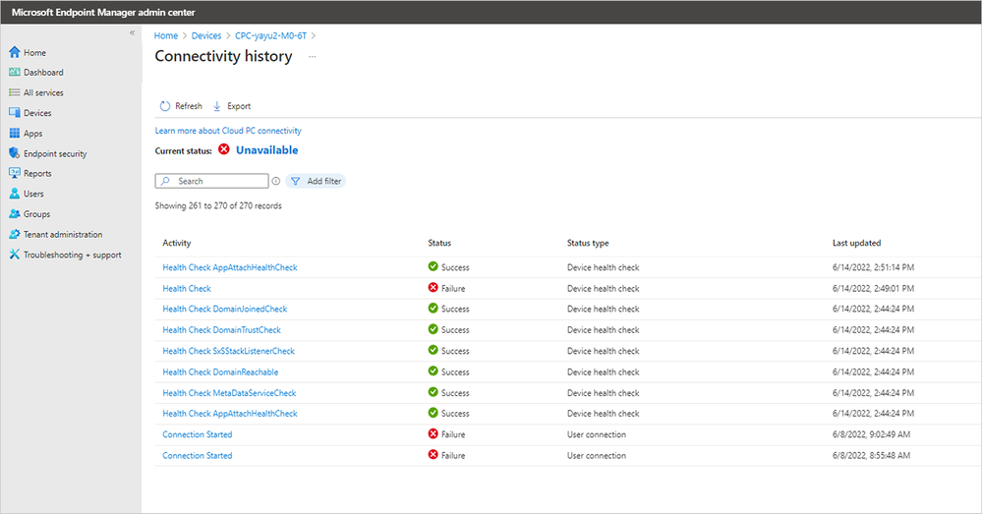Click the Tenant administration icon

coord(15,234)
